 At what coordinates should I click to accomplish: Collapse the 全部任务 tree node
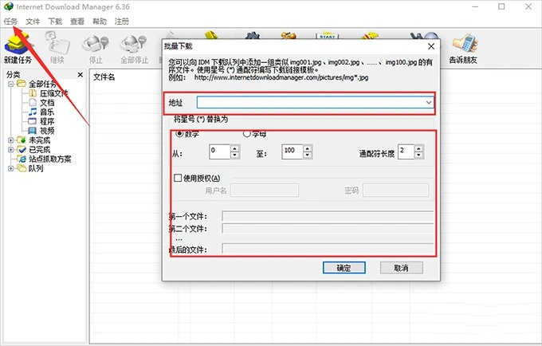click(10, 84)
